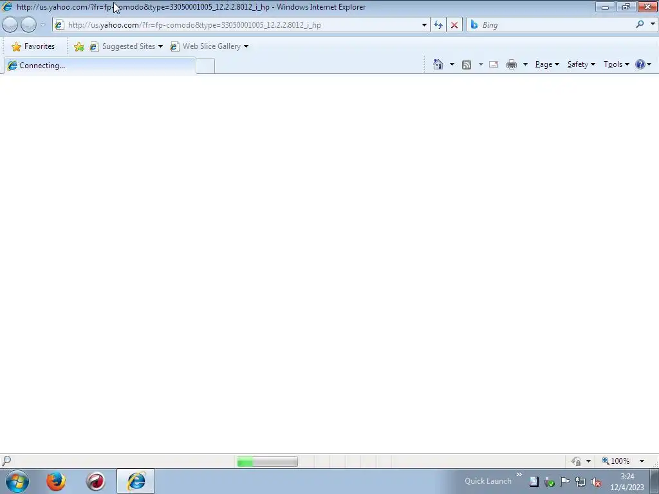659x494 pixels.
Task: Expand the Suggested Sites dropdown arrow
Action: coord(160,46)
